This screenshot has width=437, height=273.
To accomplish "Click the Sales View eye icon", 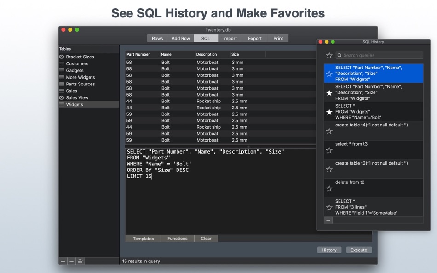I will [x=62, y=97].
